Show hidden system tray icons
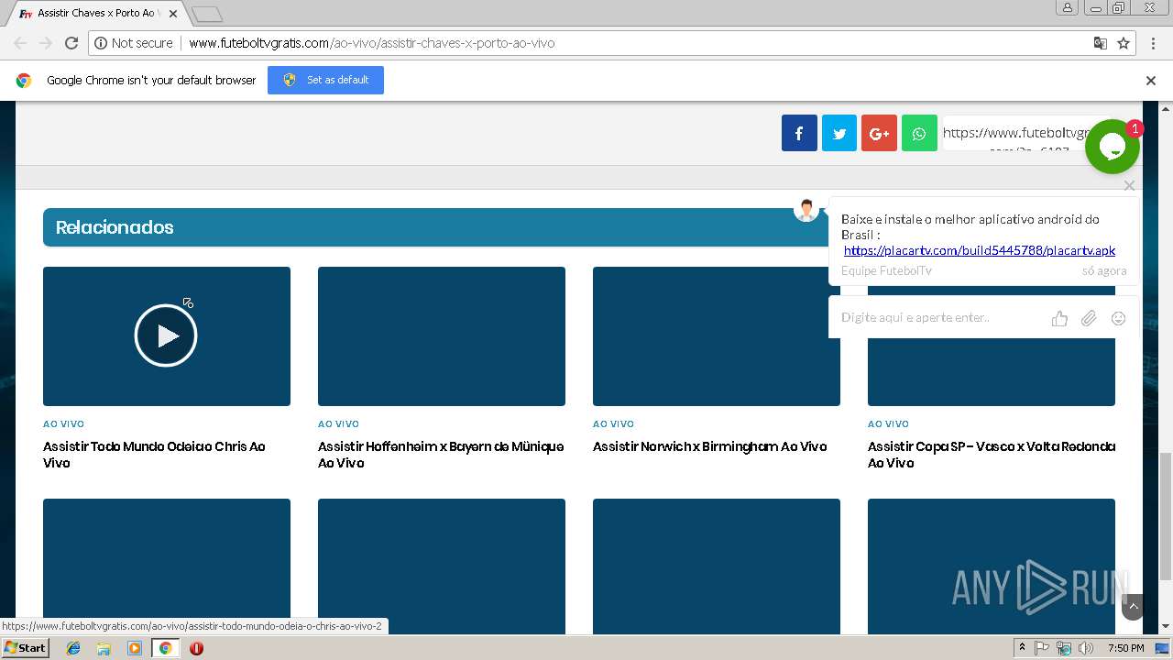Image resolution: width=1173 pixels, height=660 pixels. click(1022, 648)
